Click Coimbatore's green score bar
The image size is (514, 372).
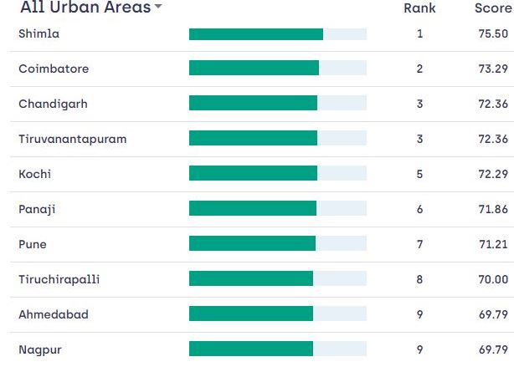click(x=254, y=69)
